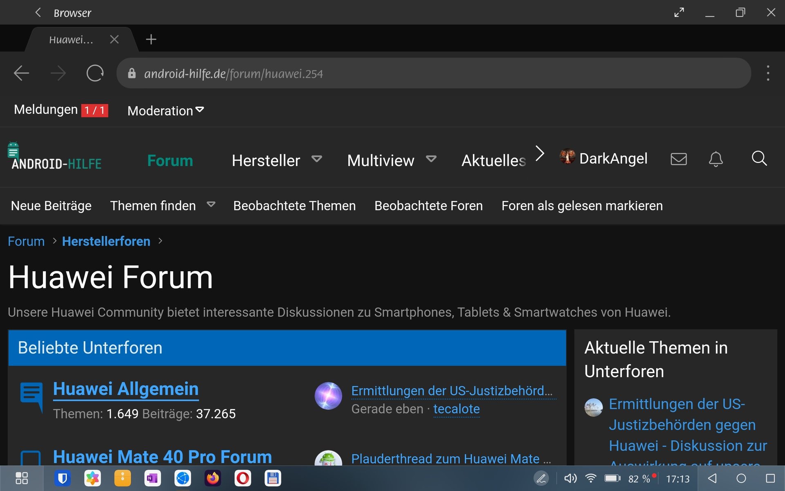Tap the Android home circle in taskbar
This screenshot has height=491, width=785.
click(741, 478)
